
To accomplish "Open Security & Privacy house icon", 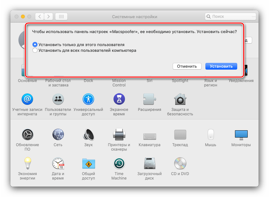I will tap(180, 99).
